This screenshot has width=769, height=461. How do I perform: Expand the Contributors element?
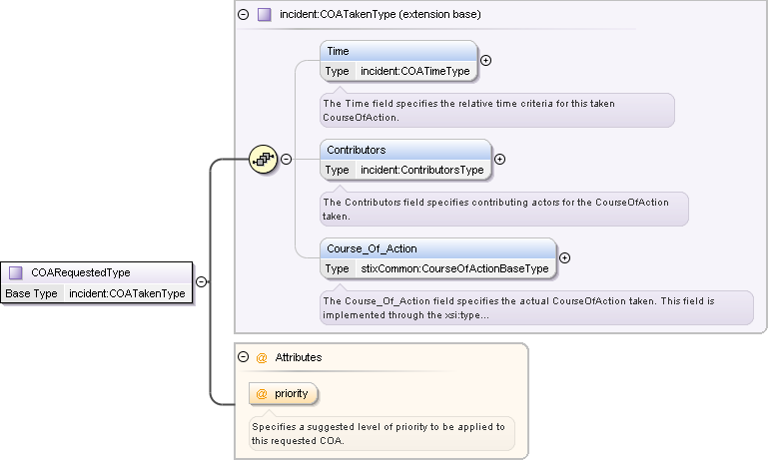click(500, 159)
